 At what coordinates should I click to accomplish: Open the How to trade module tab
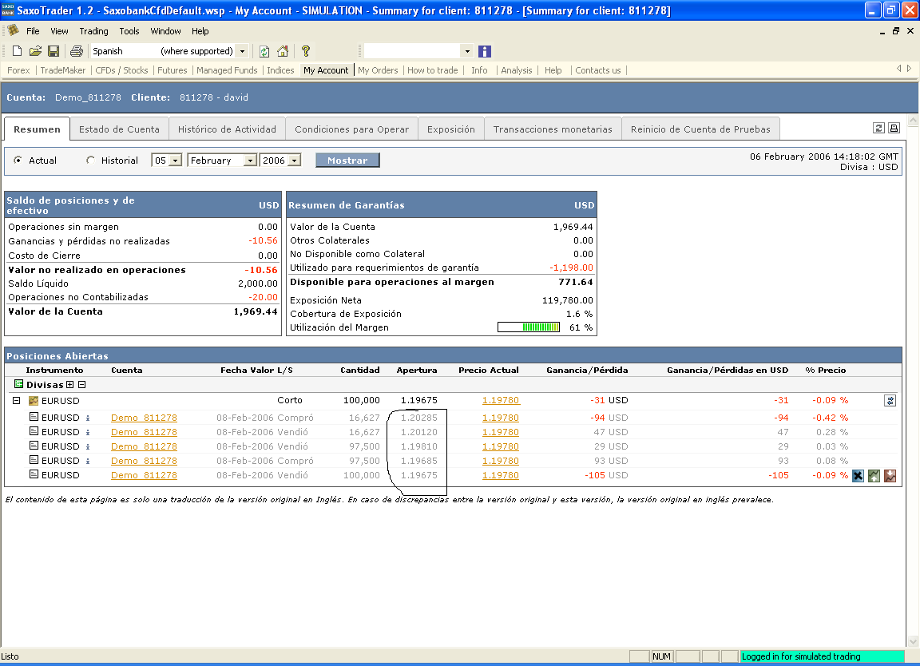432,70
